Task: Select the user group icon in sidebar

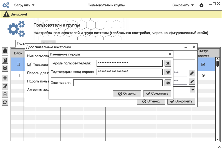Action: tap(5, 68)
